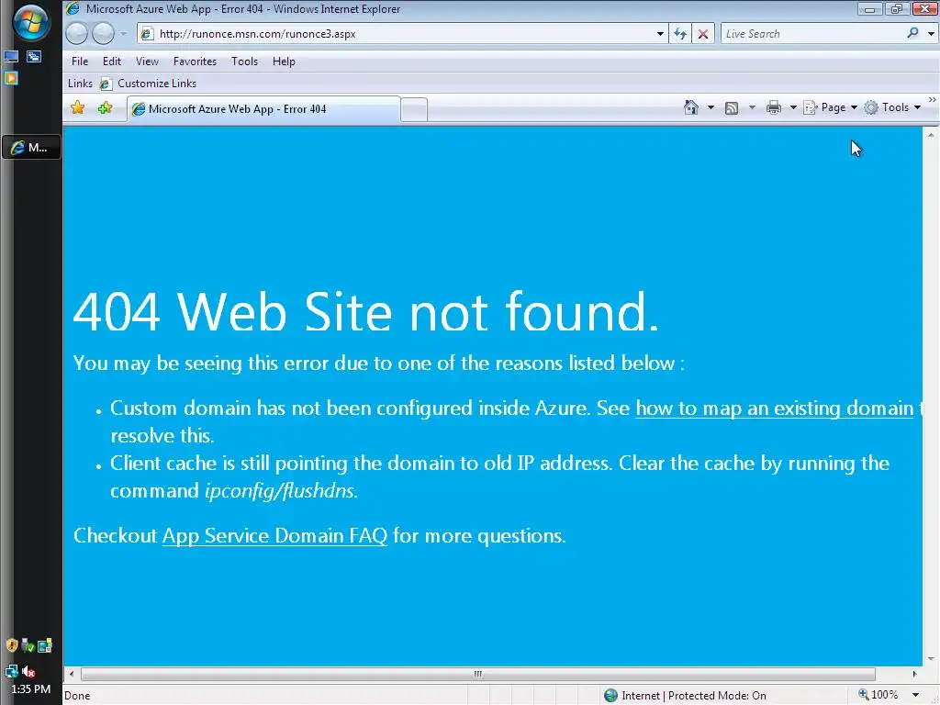Screen dimensions: 940x705
Task: Select the Internet Explorer taskbar button
Action: [31, 147]
